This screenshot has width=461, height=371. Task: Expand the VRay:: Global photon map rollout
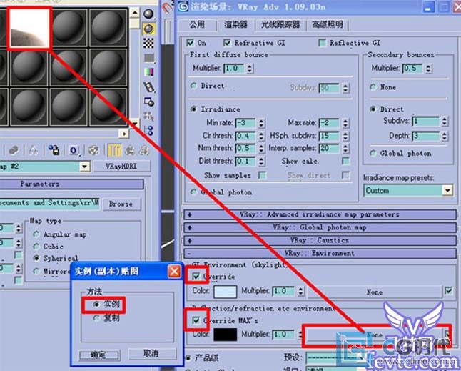(320, 227)
